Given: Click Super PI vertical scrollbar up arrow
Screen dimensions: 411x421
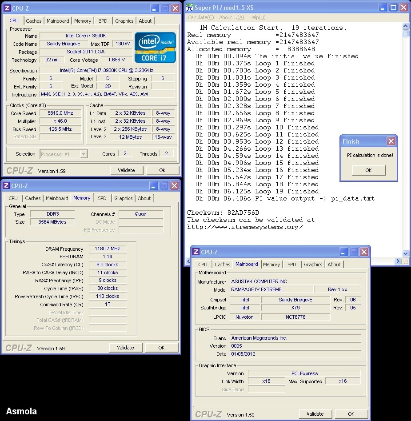Looking at the screenshot, I should (x=405, y=26).
